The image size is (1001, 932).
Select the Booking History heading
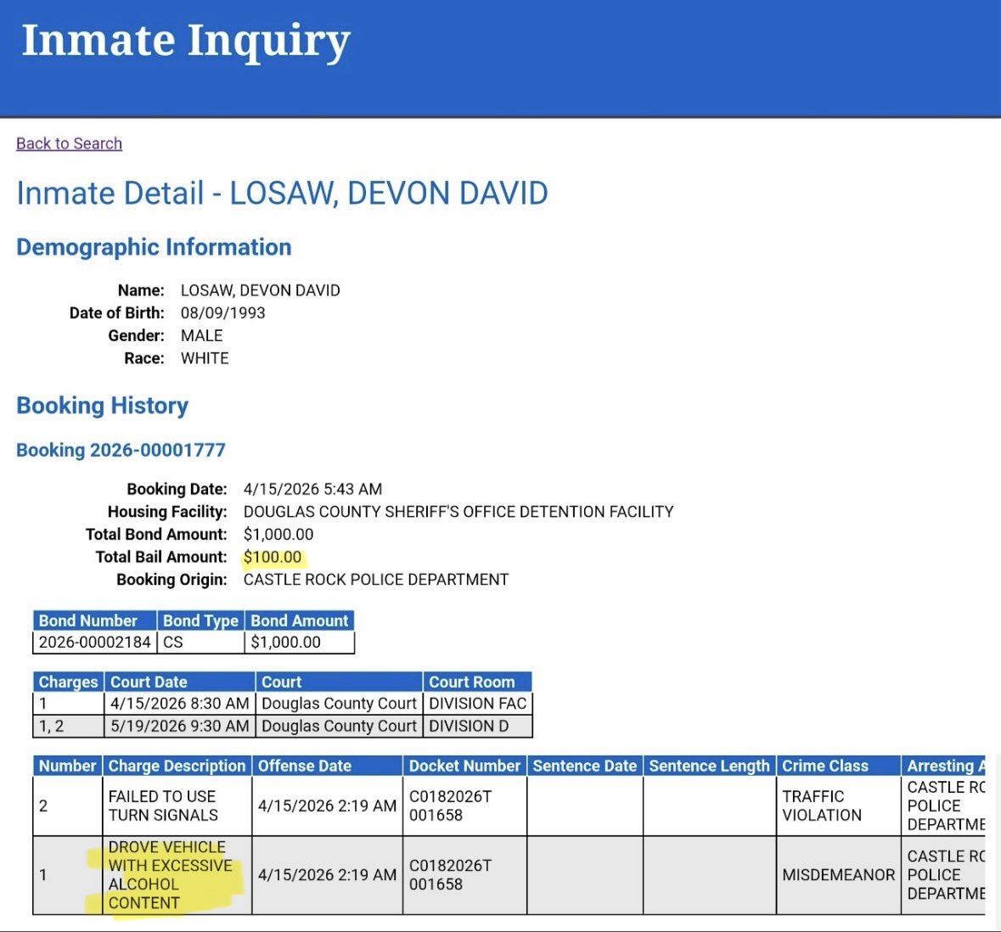click(x=102, y=406)
